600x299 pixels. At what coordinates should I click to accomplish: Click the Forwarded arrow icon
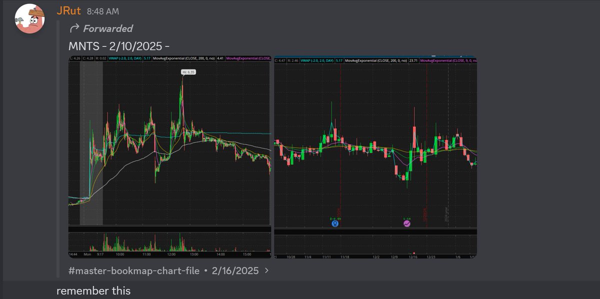pos(74,28)
